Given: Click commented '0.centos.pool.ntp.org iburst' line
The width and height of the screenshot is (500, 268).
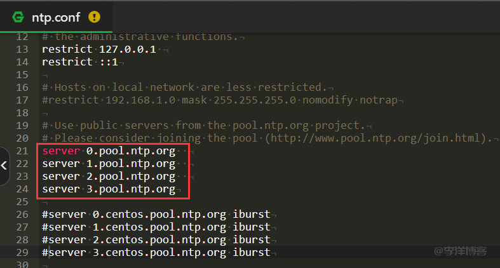Looking at the screenshot, I should 156,214.
